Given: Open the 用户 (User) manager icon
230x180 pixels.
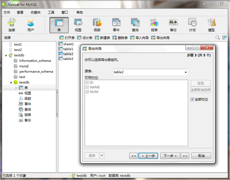Looking at the screenshot, I should [31, 25].
